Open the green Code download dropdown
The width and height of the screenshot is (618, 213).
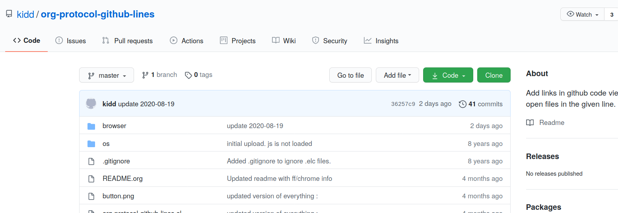pos(448,75)
